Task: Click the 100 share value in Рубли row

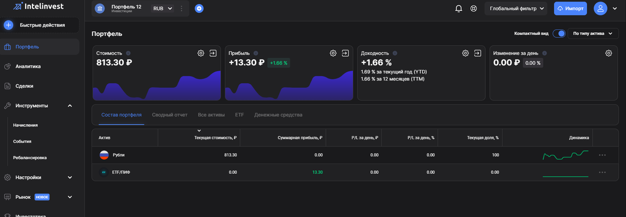Action: coord(495,155)
